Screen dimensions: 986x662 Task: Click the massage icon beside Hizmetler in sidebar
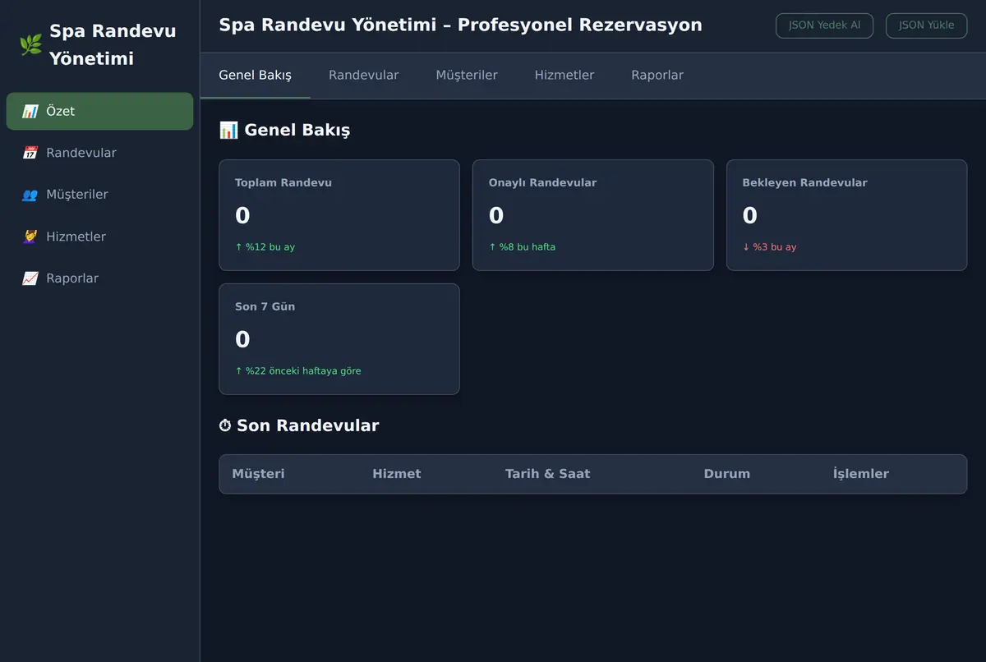[30, 237]
